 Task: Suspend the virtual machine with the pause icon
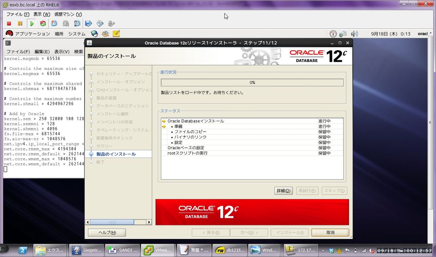pyautogui.click(x=20, y=24)
